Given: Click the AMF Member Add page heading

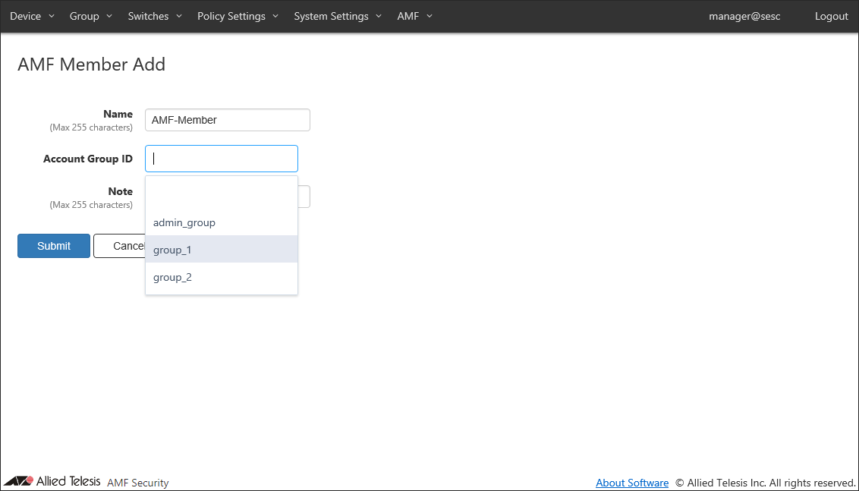Looking at the screenshot, I should 91,65.
